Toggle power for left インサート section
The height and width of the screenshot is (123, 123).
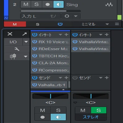(35, 35)
